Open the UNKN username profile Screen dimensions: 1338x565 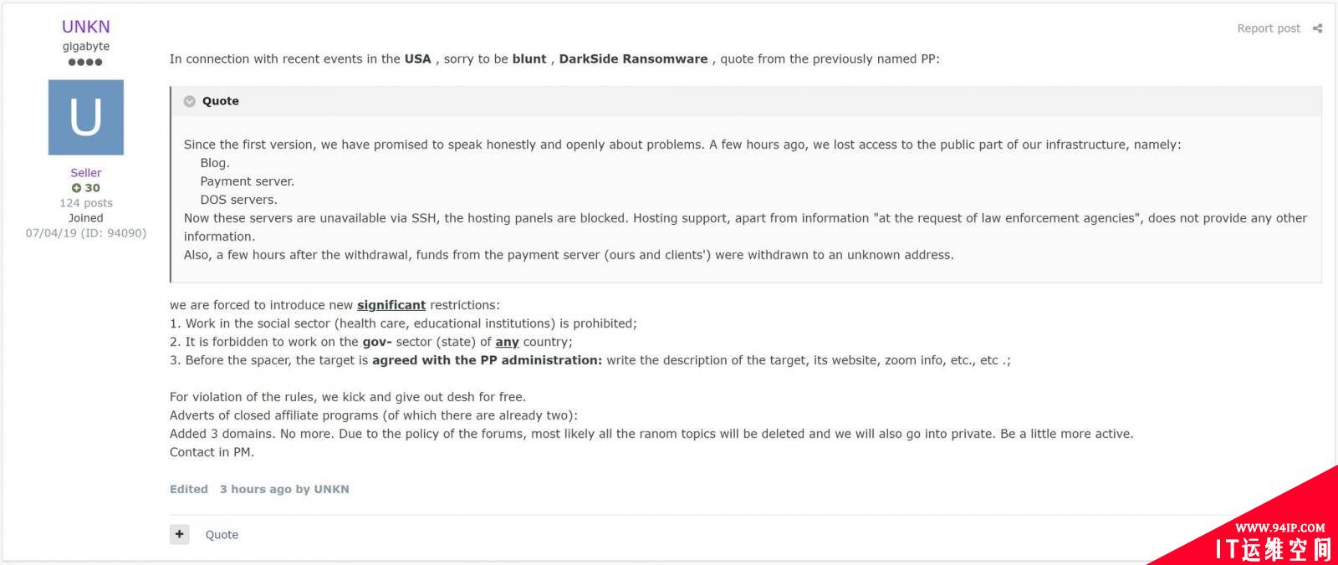tap(85, 27)
